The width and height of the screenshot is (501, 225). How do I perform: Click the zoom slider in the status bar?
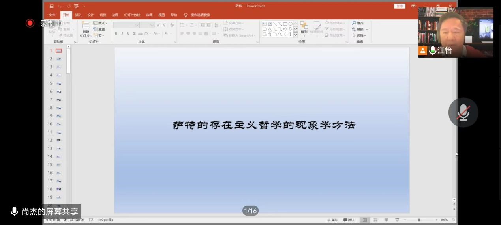(x=419, y=220)
